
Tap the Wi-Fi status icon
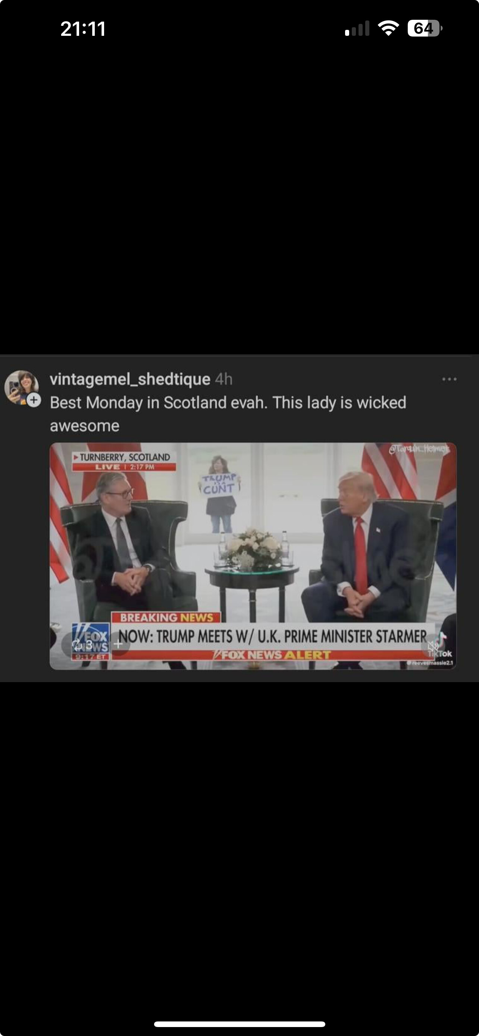(388, 28)
